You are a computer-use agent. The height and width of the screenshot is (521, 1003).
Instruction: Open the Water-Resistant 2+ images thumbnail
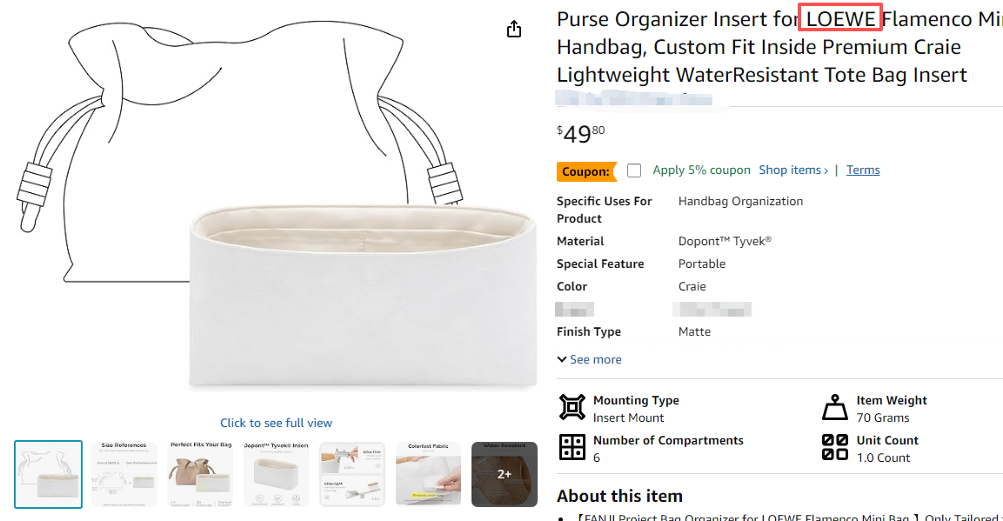point(504,474)
